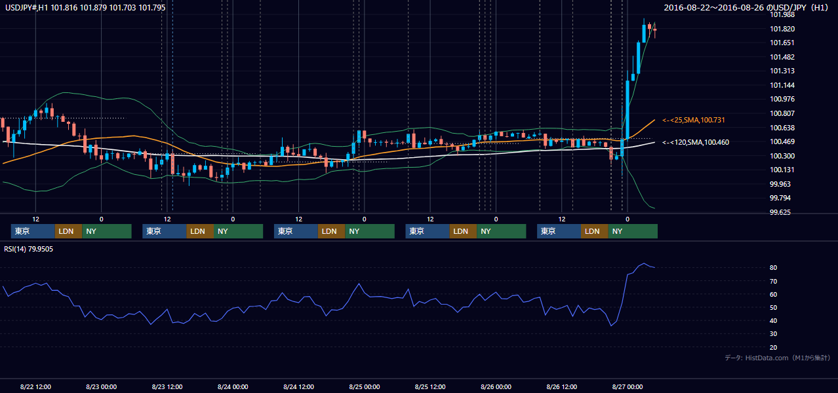Viewport: 838px width, 393px height.
Task: Click the 8/23 00:00 time axis label
Action: (x=101, y=387)
